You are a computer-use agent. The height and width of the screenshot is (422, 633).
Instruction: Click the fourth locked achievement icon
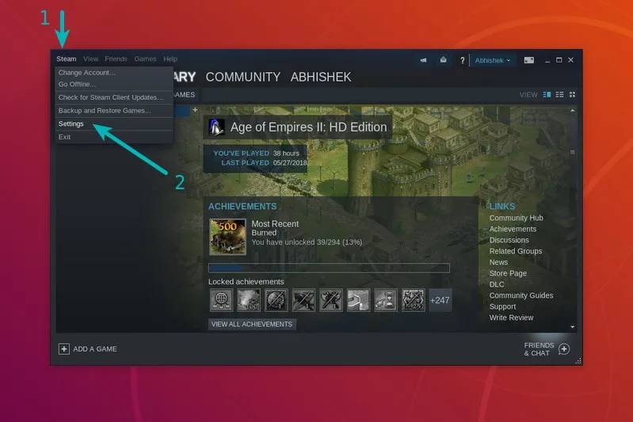tap(303, 300)
